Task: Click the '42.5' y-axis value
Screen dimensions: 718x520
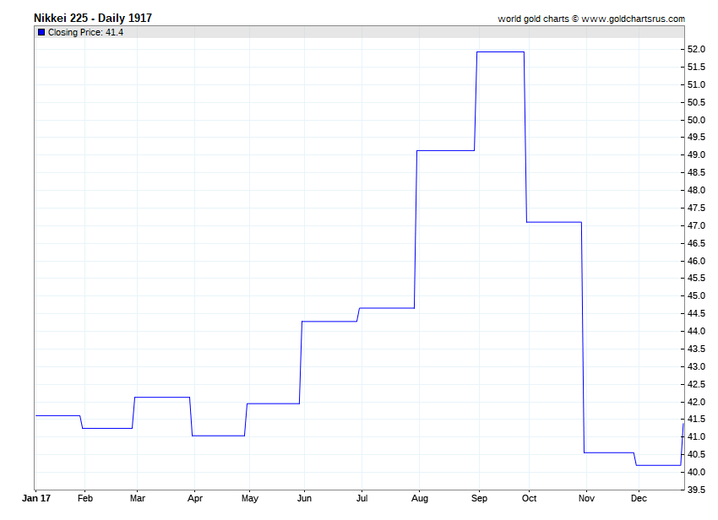Action: (x=696, y=384)
